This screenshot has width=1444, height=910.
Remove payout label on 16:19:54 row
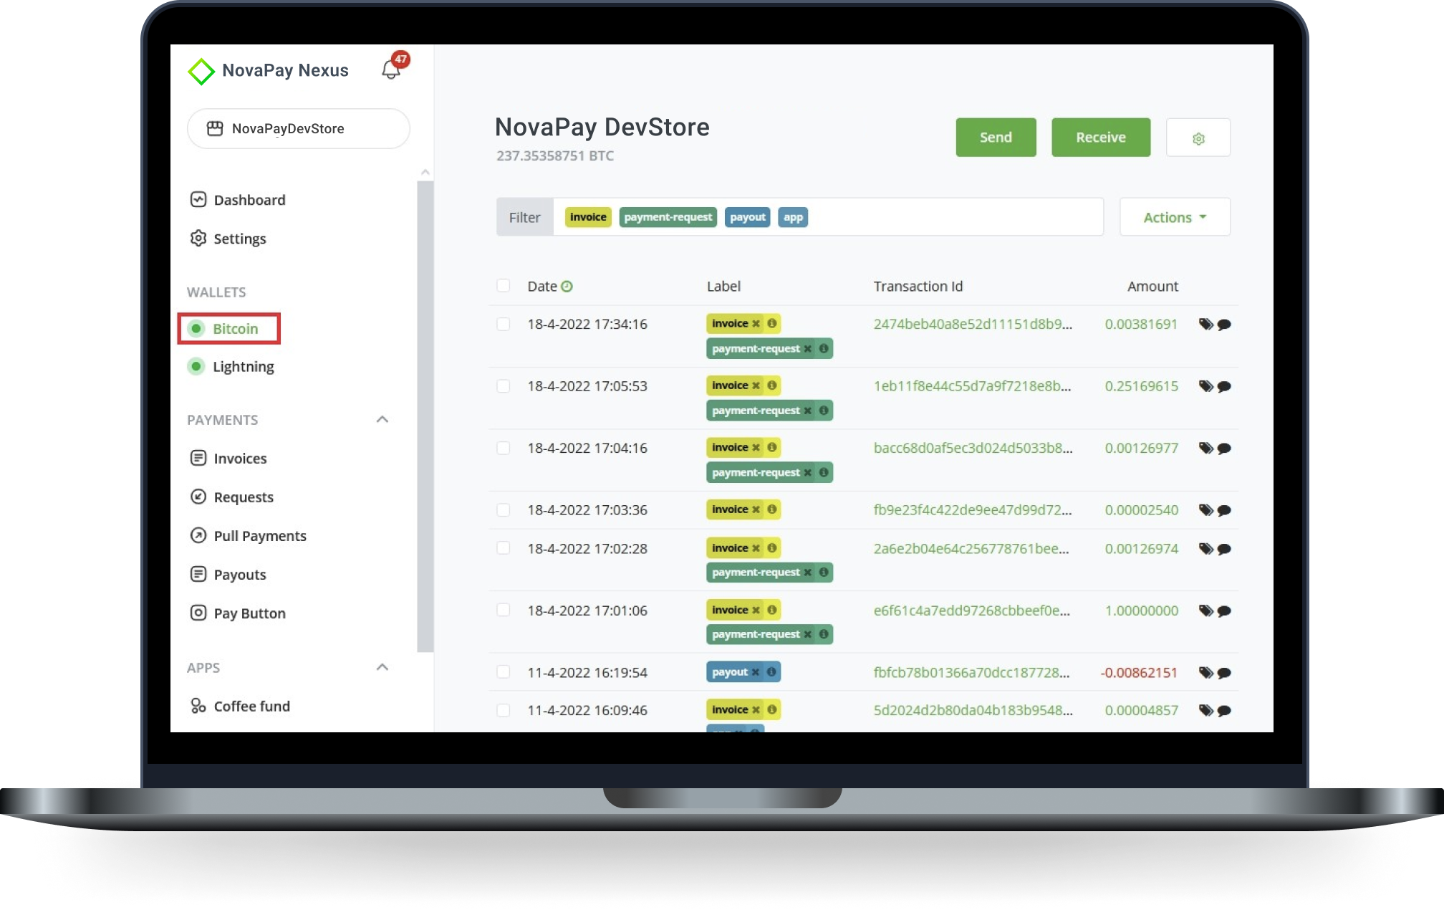point(755,672)
